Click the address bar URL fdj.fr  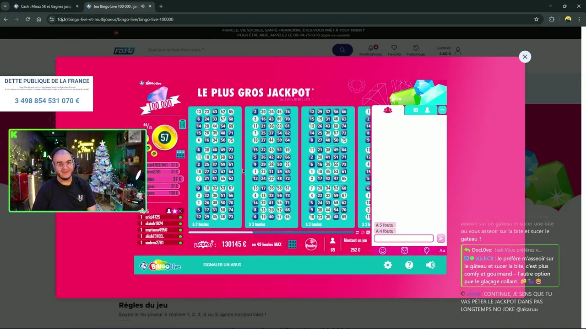(115, 19)
